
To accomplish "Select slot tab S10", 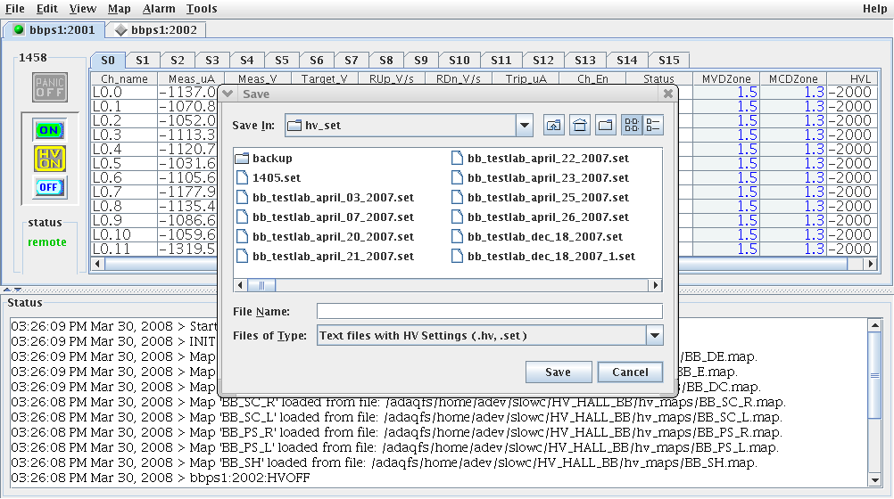I will click(459, 61).
